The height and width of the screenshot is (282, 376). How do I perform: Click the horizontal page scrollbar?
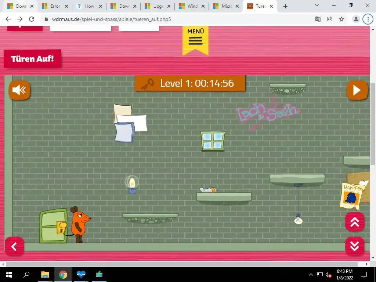click(182, 264)
